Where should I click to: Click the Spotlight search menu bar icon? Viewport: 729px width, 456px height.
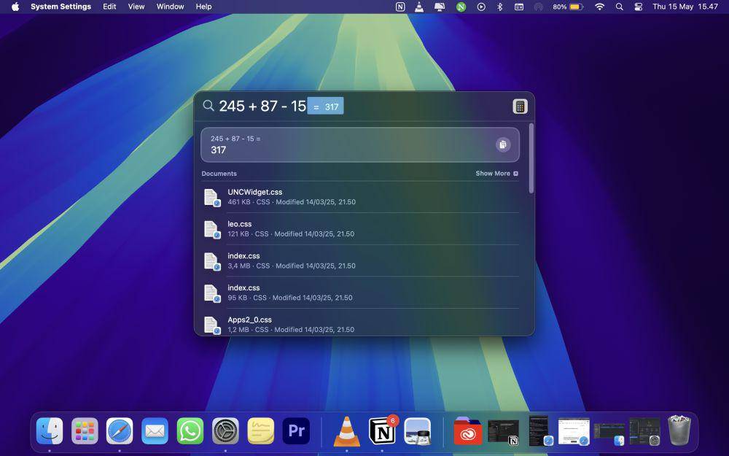(619, 7)
